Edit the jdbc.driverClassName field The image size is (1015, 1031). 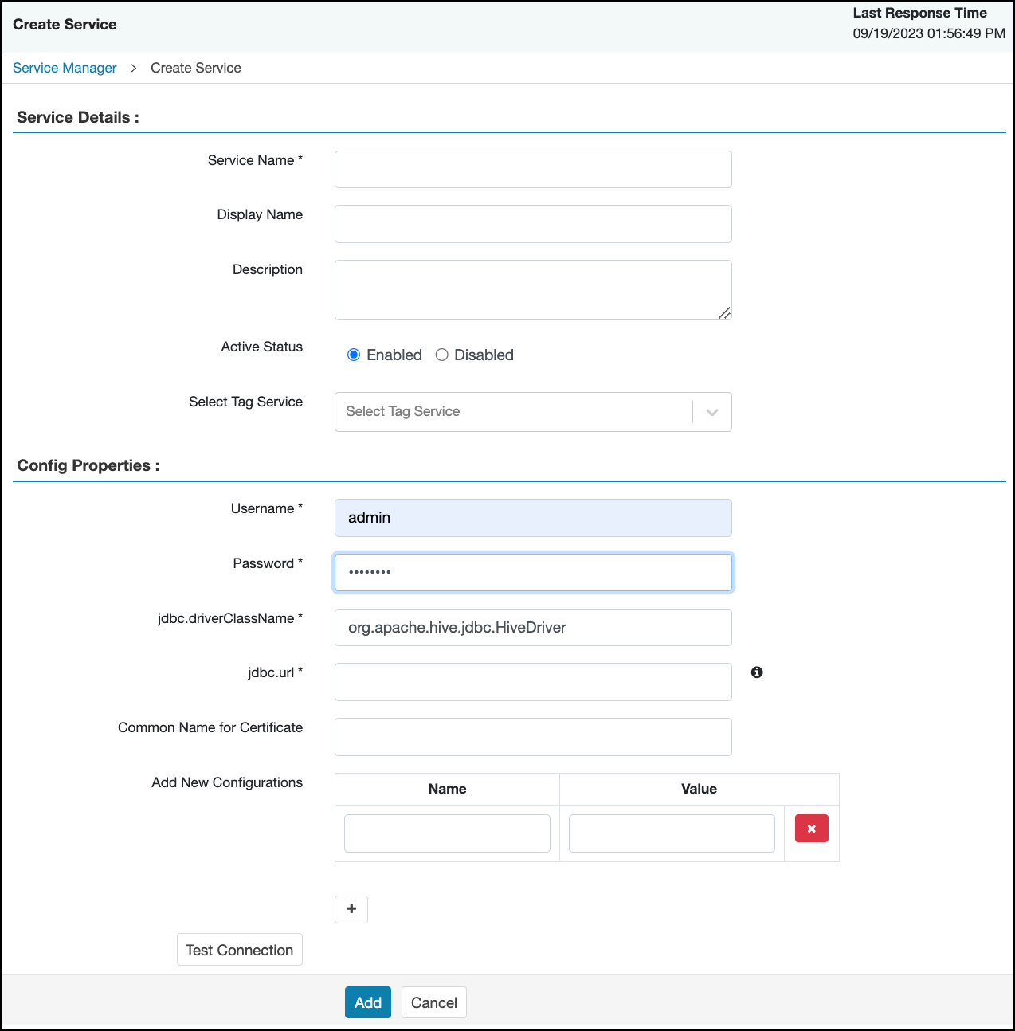point(532,628)
